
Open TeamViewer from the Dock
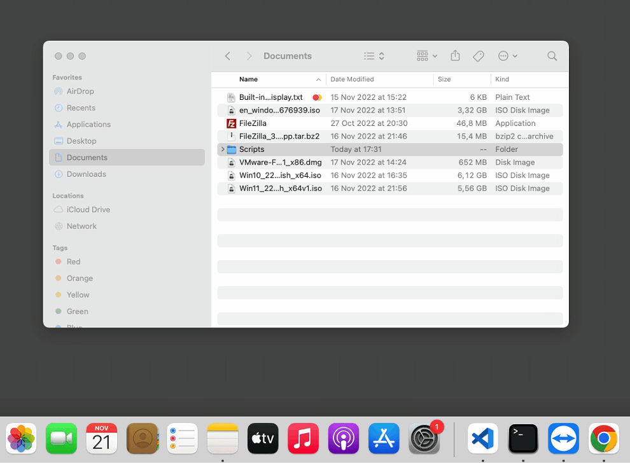(563, 438)
